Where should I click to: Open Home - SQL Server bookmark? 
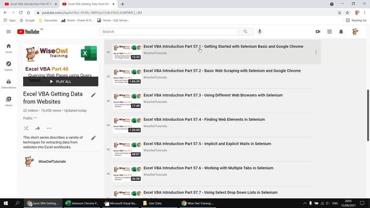pos(113,21)
